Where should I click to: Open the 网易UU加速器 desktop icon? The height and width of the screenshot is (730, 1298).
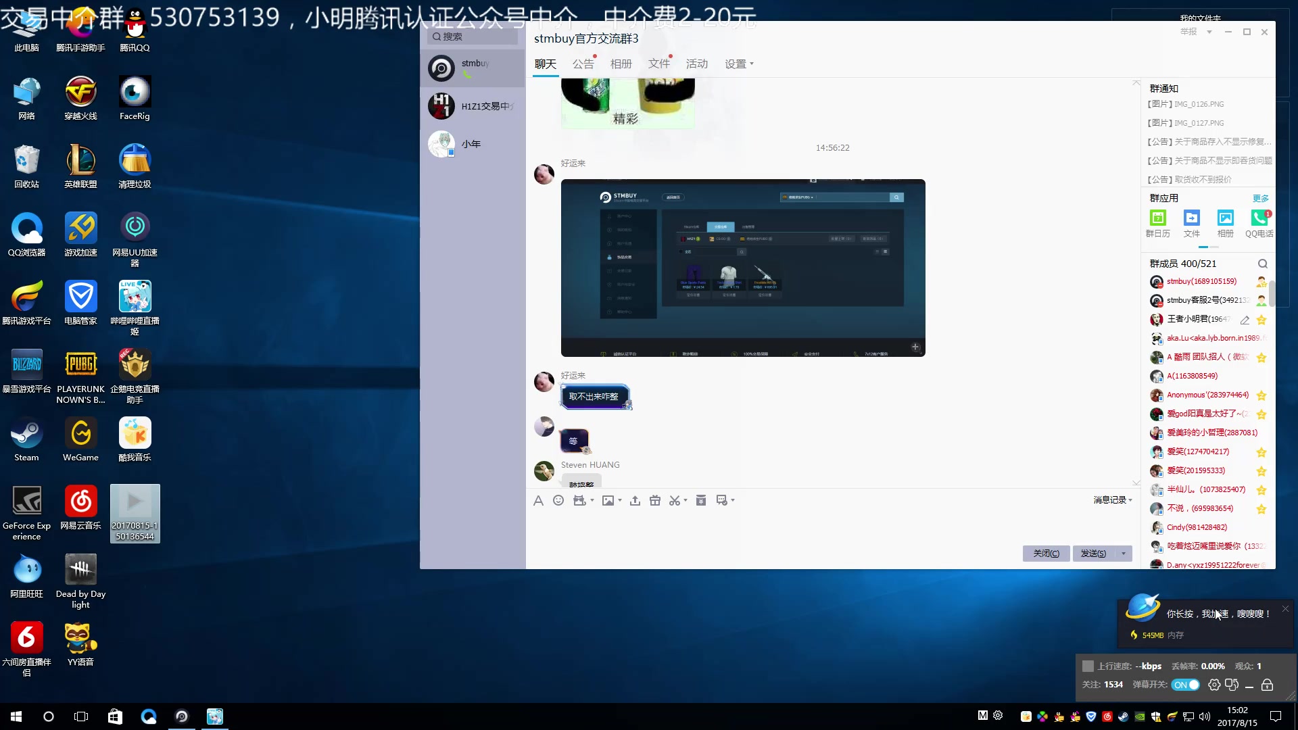(135, 240)
